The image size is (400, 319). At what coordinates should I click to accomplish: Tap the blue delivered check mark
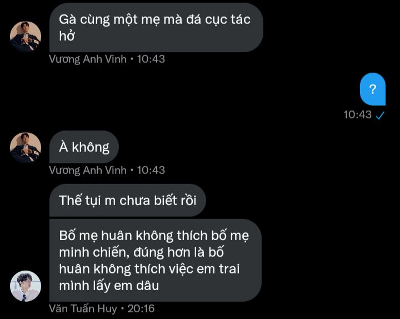point(380,116)
